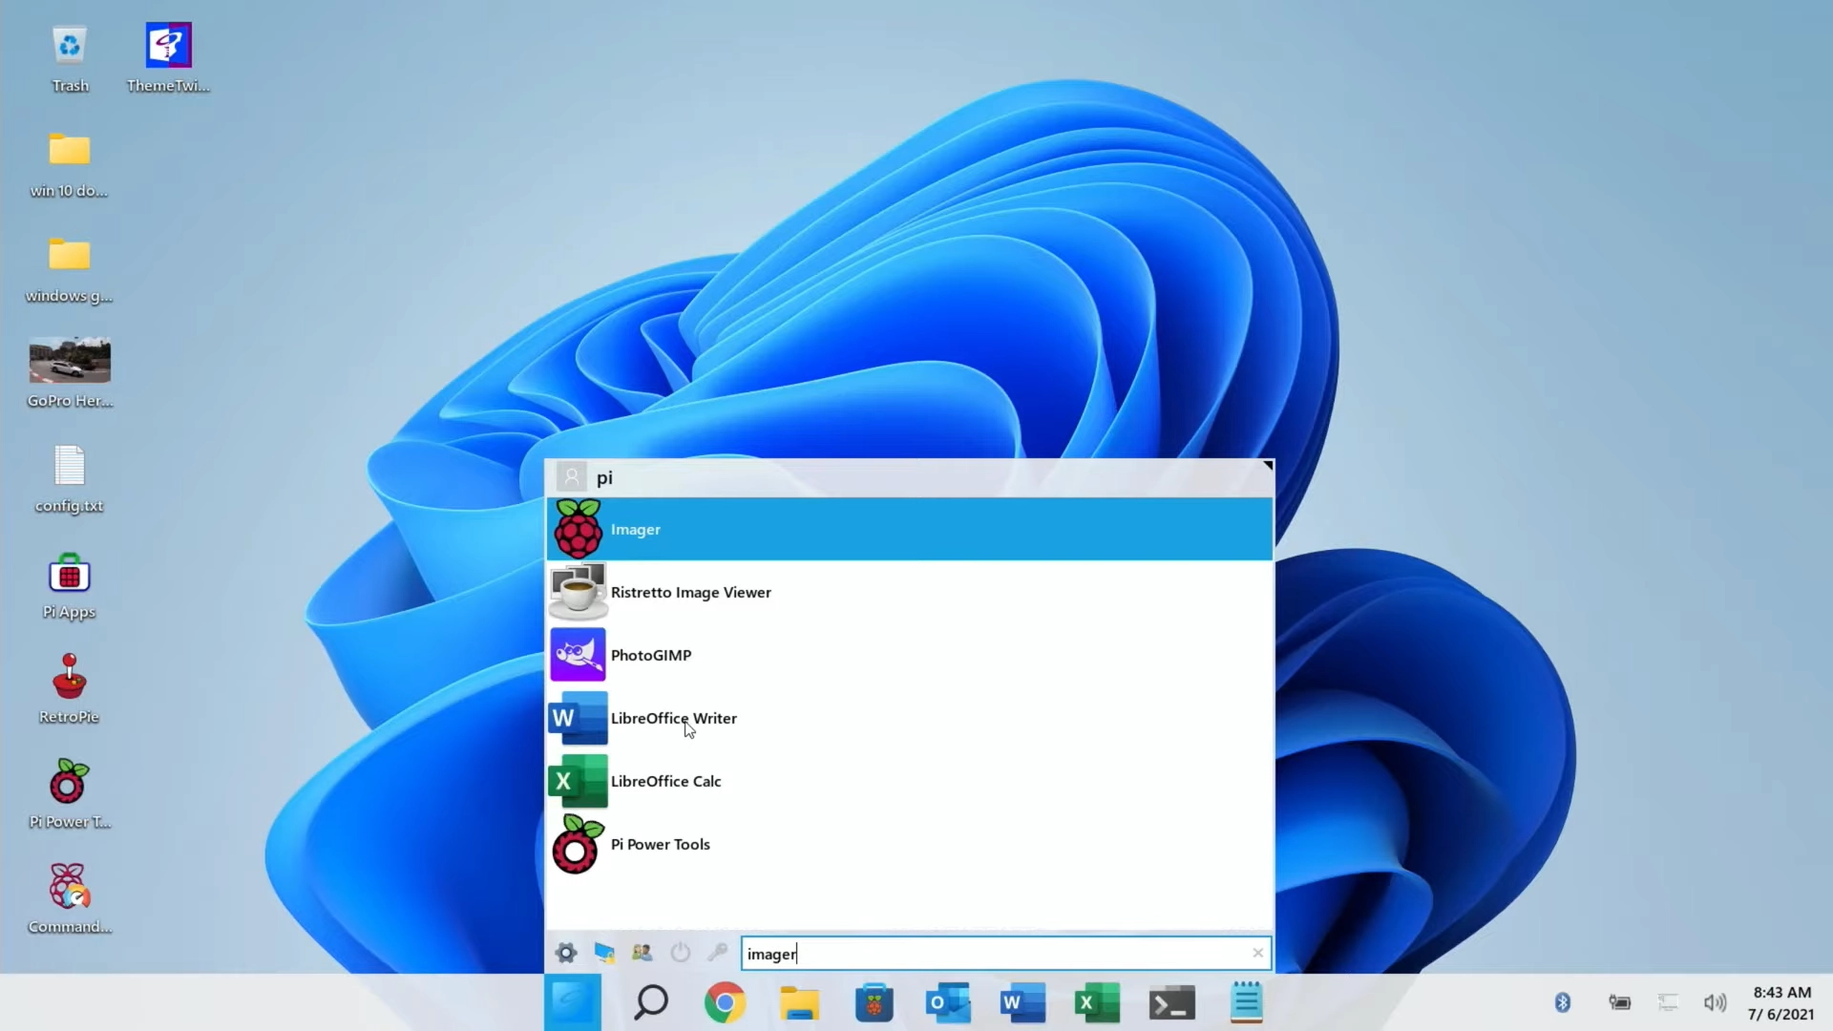The image size is (1833, 1031).
Task: Click the power button in menu footer
Action: [680, 953]
